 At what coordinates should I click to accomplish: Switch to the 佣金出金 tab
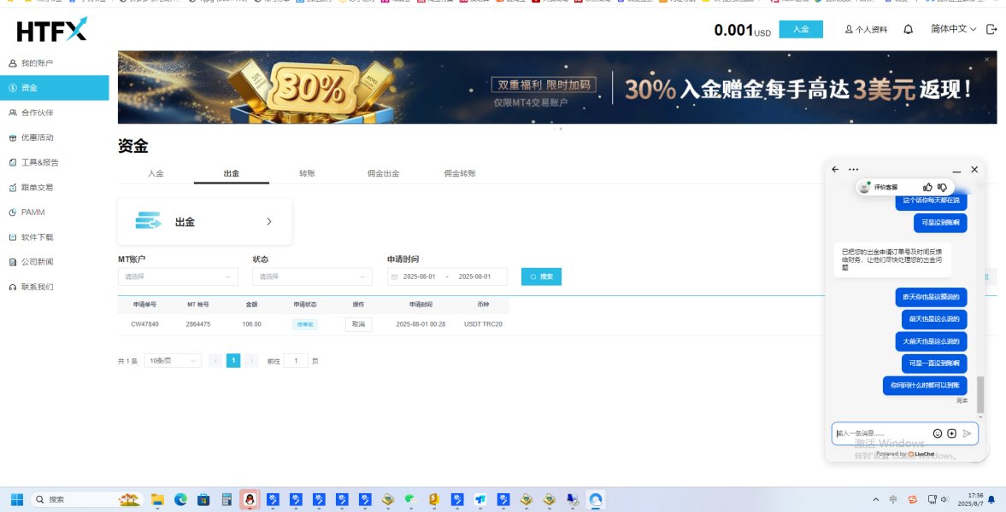383,173
